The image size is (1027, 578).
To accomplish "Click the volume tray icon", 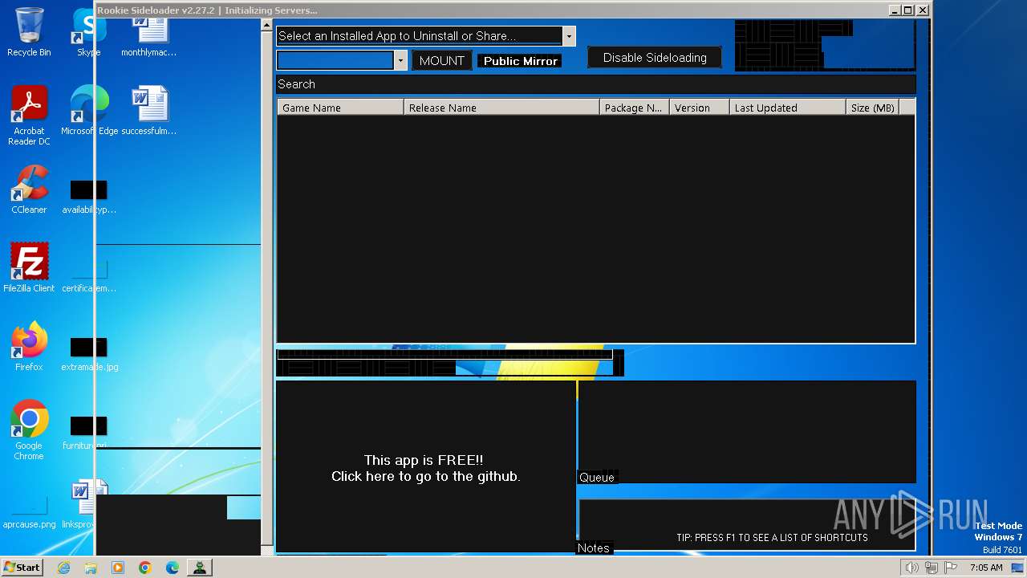I will 912,568.
